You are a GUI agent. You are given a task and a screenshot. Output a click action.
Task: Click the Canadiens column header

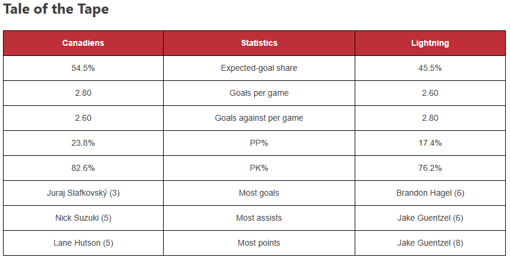(x=83, y=43)
